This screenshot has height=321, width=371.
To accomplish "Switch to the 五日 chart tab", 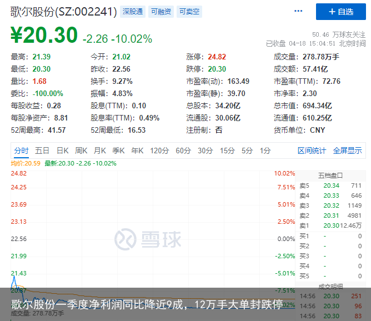I will (x=42, y=151).
